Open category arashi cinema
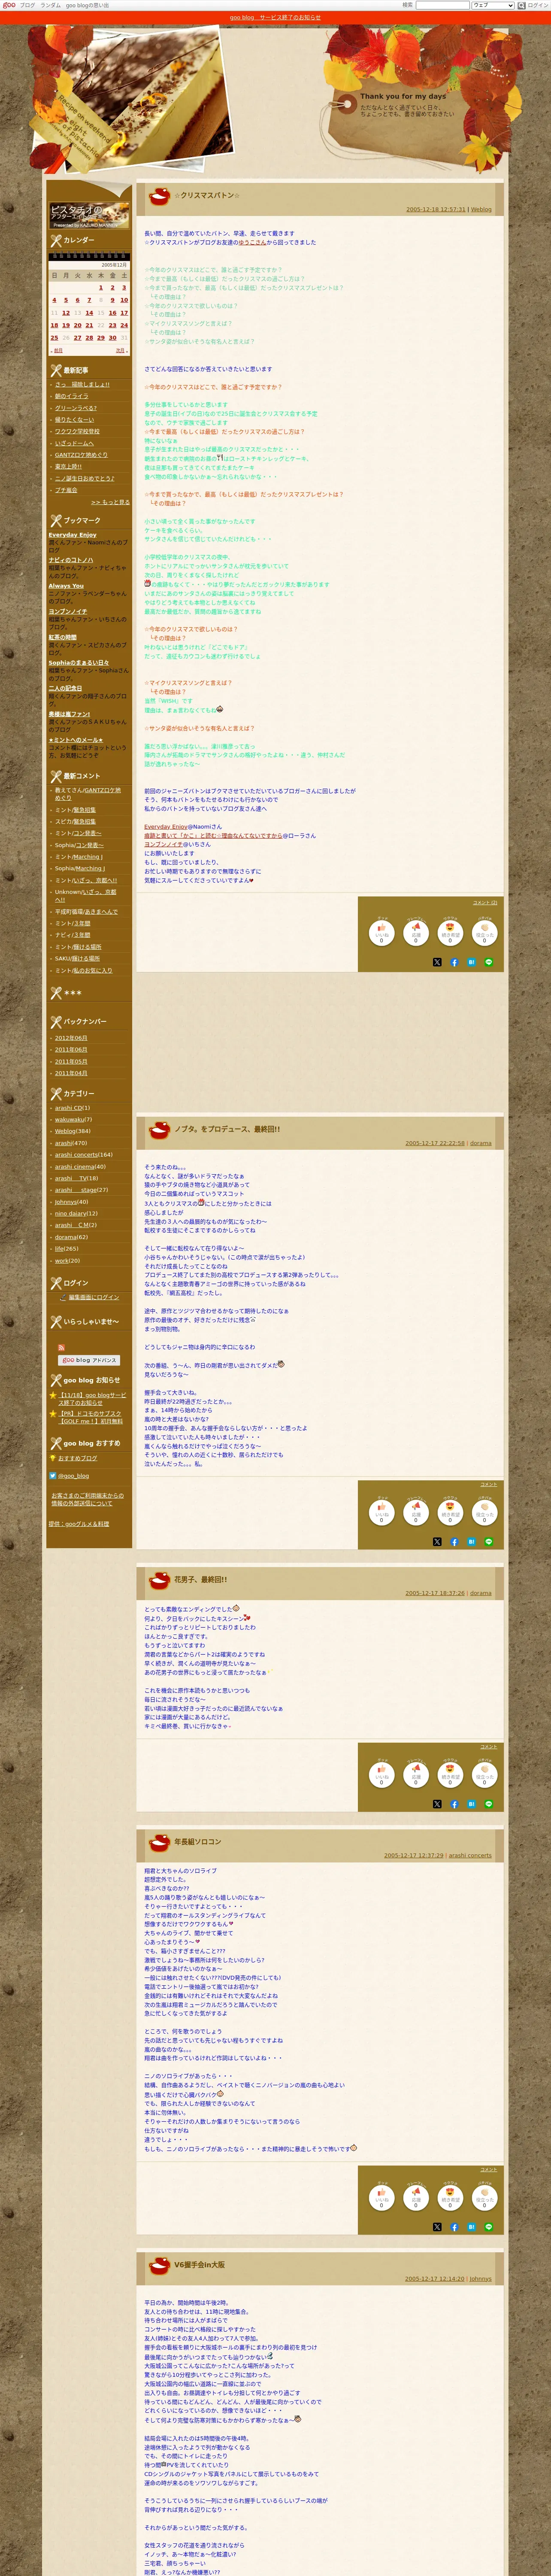Image resolution: width=551 pixels, height=2576 pixels. point(75,1167)
